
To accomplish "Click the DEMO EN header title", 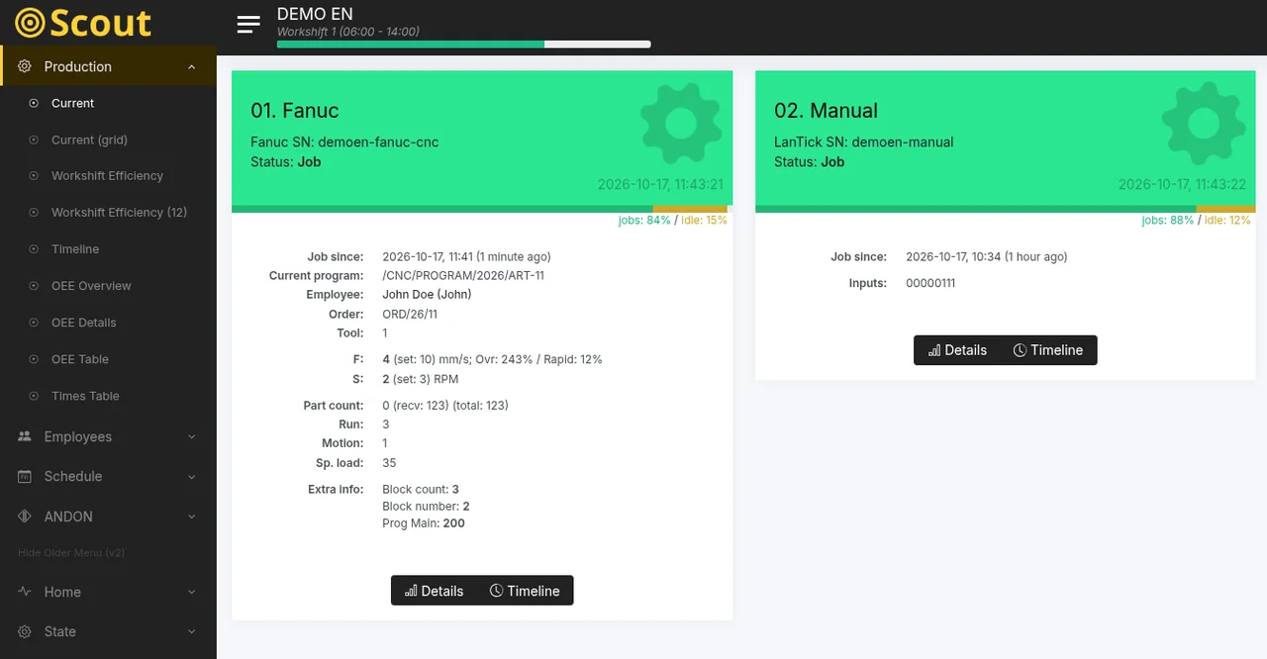I will (x=315, y=14).
